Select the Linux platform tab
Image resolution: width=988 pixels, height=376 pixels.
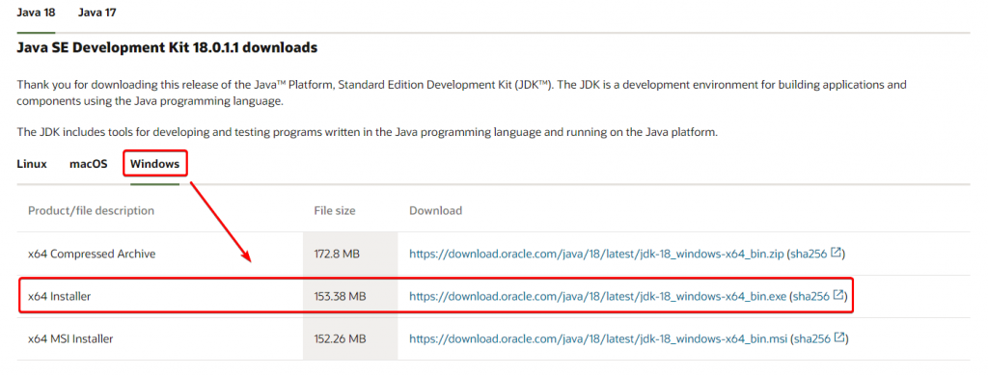click(x=32, y=165)
